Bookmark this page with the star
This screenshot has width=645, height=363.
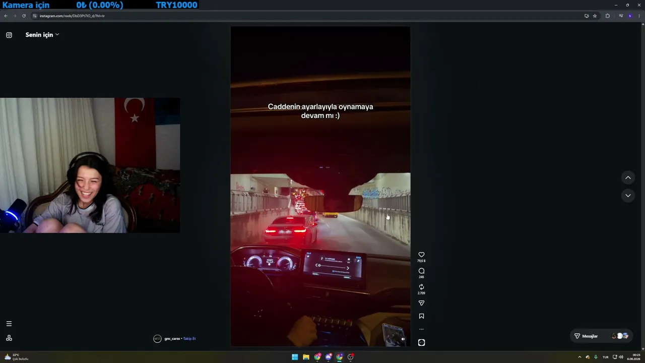coord(595,16)
